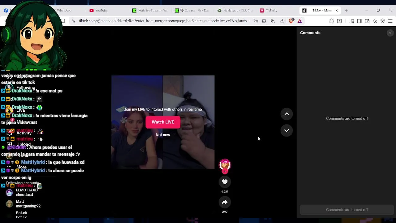Open the translate page icon

pos(273,21)
